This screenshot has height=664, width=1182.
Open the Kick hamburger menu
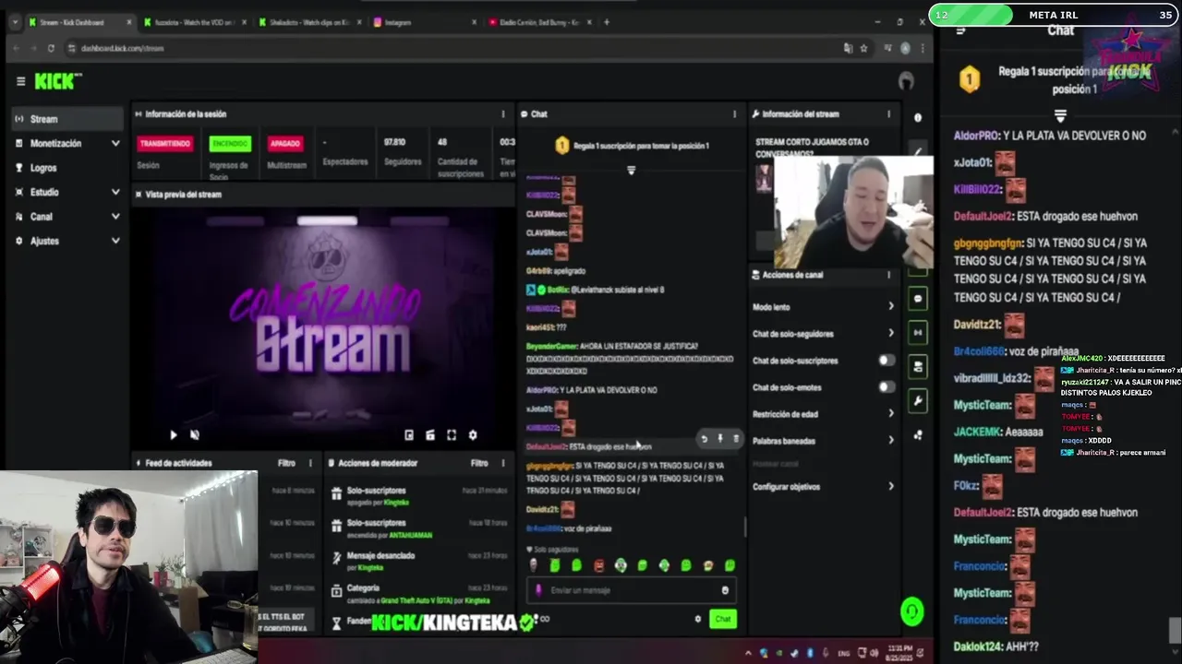(x=20, y=81)
